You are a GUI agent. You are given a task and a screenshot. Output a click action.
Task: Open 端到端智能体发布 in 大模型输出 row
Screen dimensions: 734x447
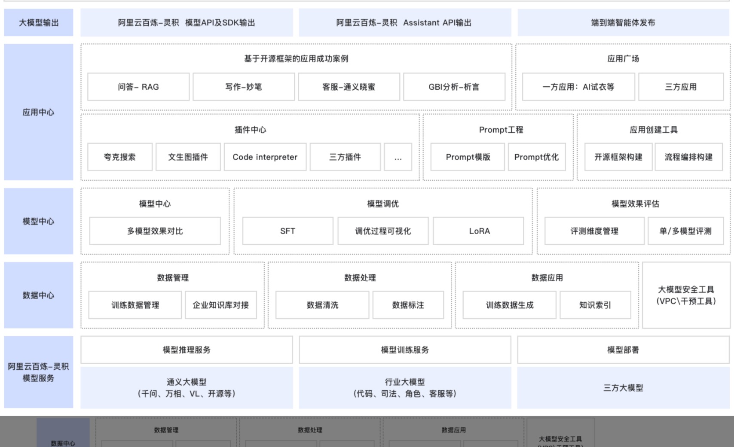click(622, 23)
